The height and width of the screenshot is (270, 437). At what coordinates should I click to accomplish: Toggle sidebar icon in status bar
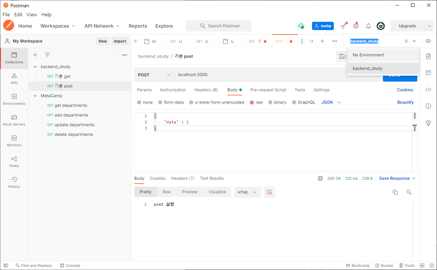[6, 266]
